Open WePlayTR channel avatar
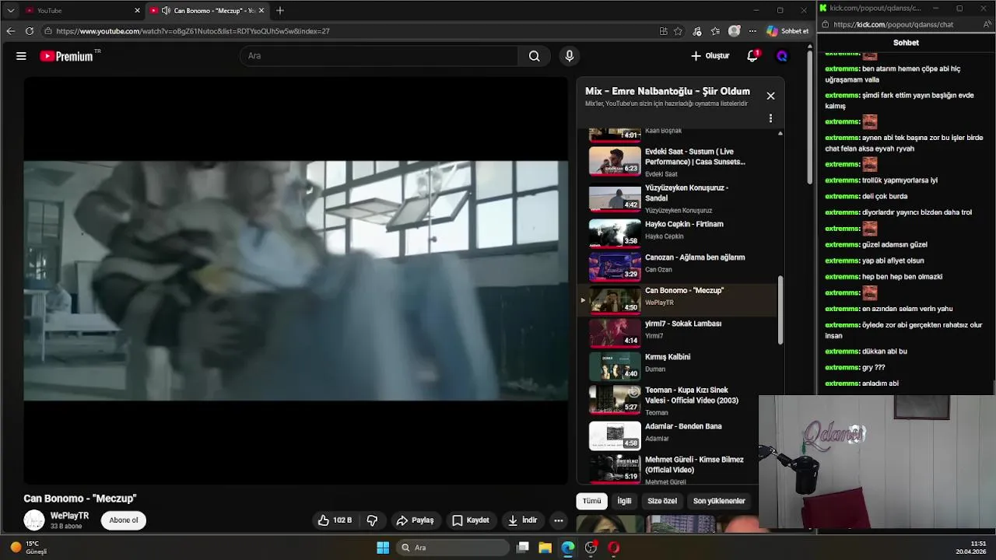996x560 pixels. (34, 520)
